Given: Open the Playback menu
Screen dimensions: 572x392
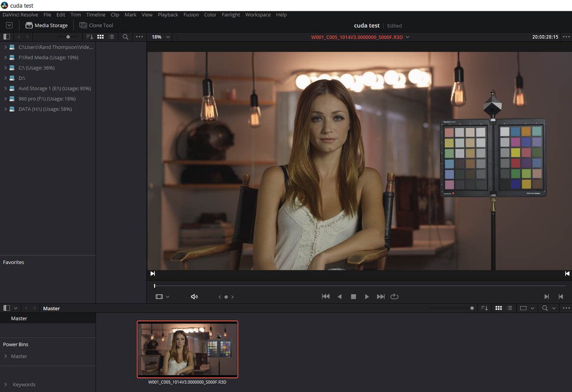Looking at the screenshot, I should (168, 15).
